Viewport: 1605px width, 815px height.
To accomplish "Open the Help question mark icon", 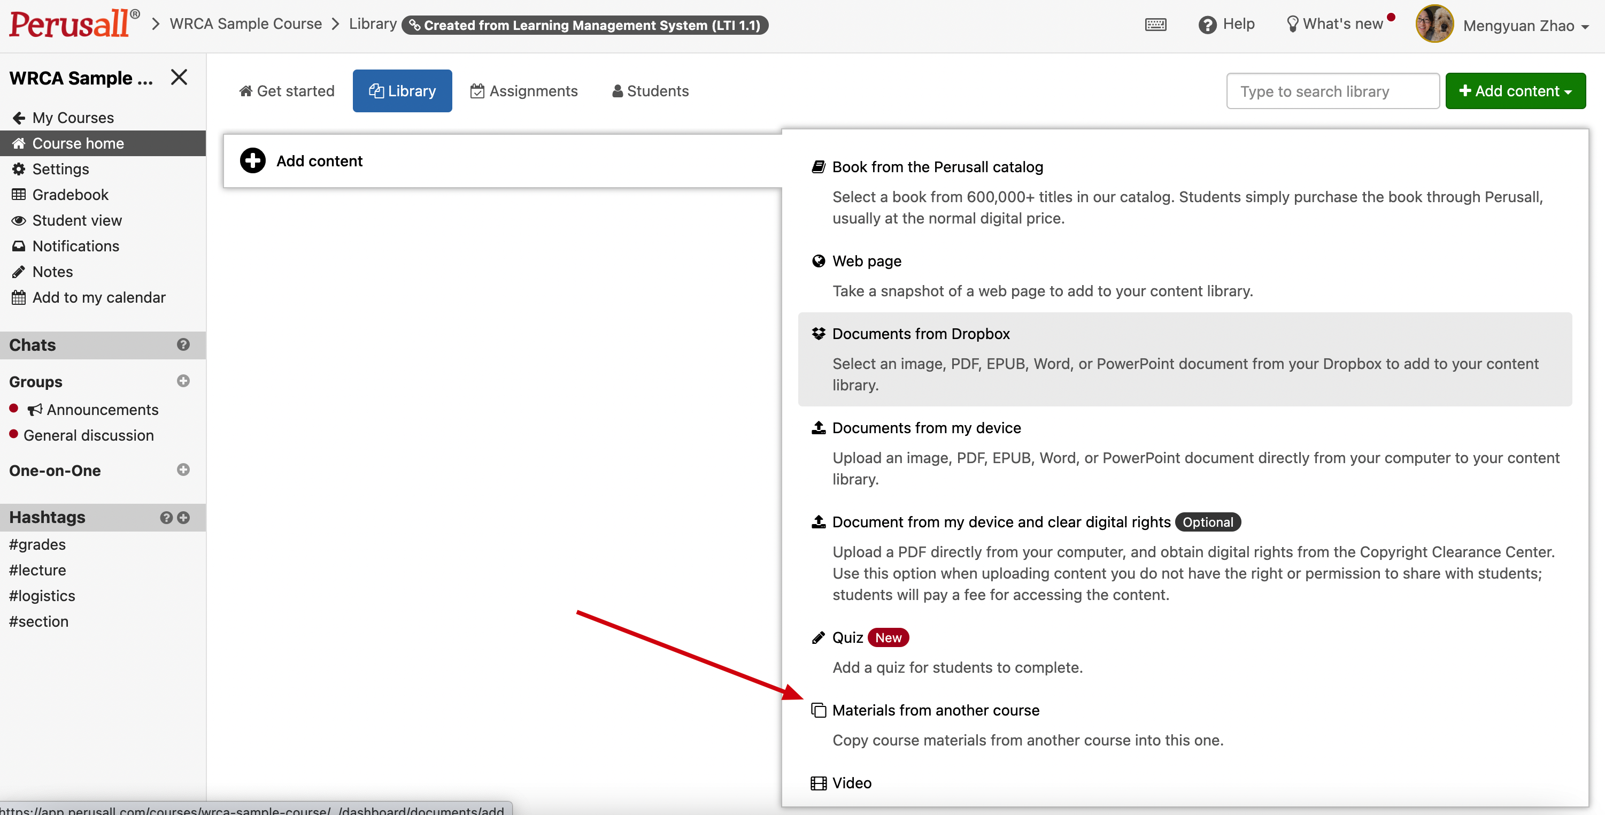I will pos(1207,25).
